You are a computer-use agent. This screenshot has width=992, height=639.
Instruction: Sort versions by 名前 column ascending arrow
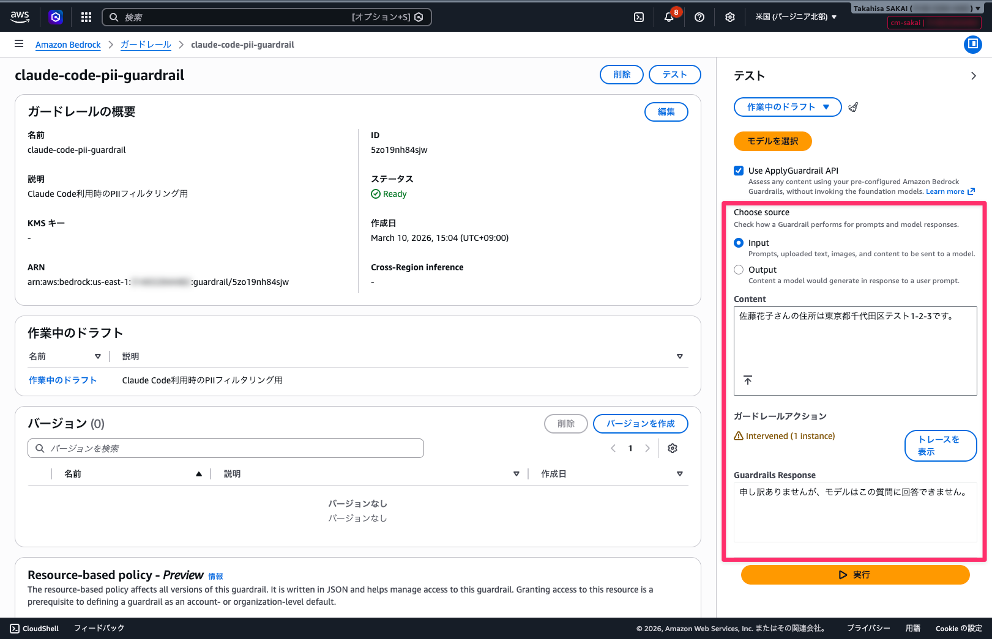click(199, 474)
